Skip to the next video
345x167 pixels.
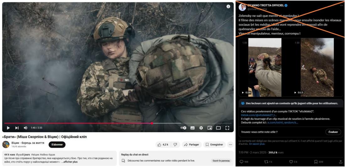coord(17,128)
